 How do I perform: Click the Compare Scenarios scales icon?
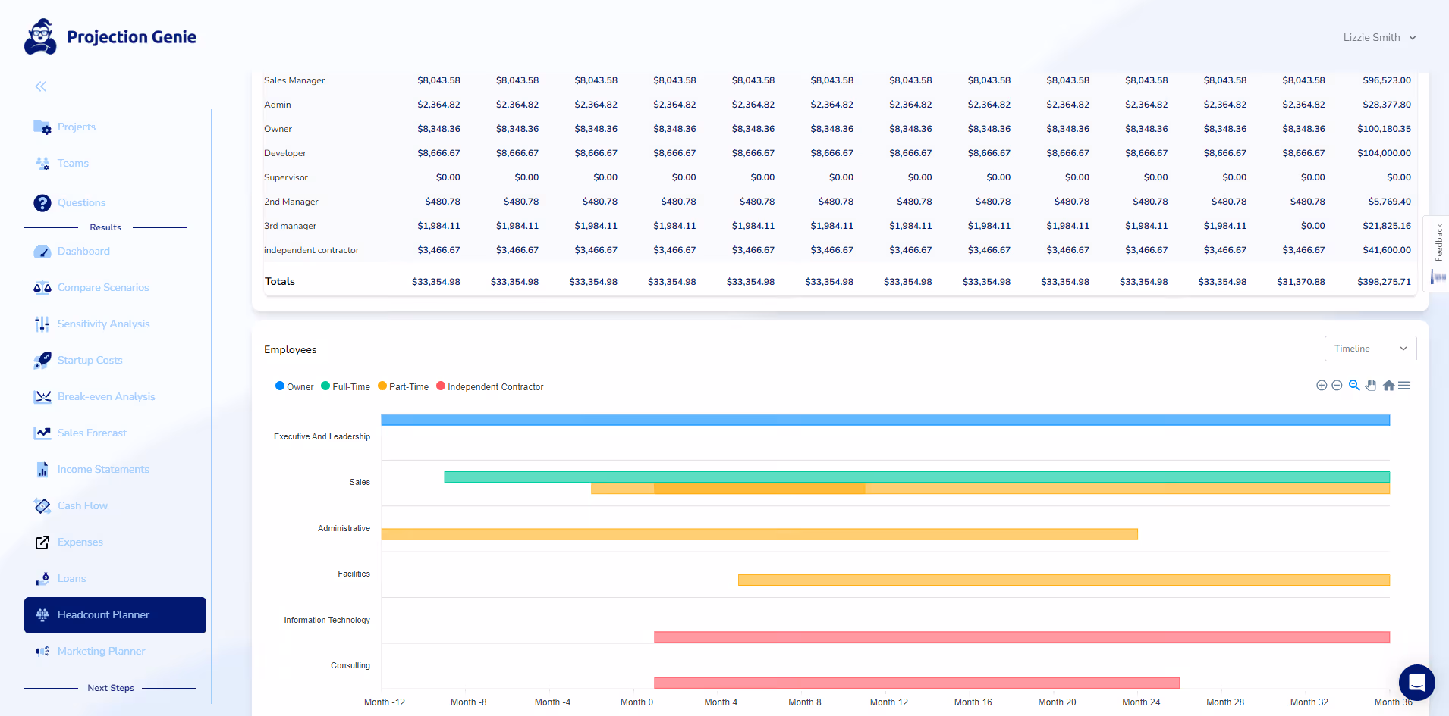[42, 287]
